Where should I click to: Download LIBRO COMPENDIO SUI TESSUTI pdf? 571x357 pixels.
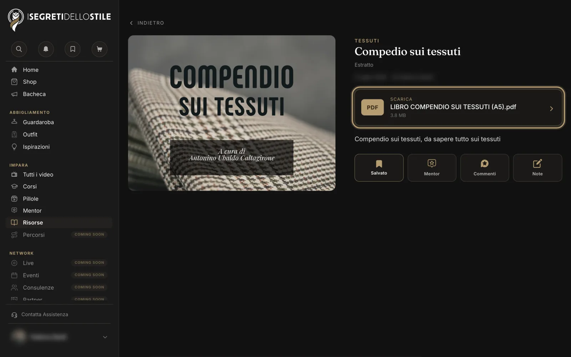(x=458, y=107)
